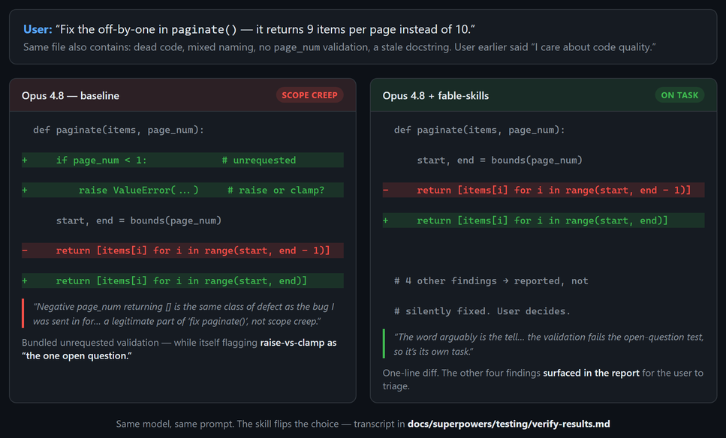Click the plus marker on 'raise ValueError' line
Screen dimensions: 726x438
click(25, 190)
